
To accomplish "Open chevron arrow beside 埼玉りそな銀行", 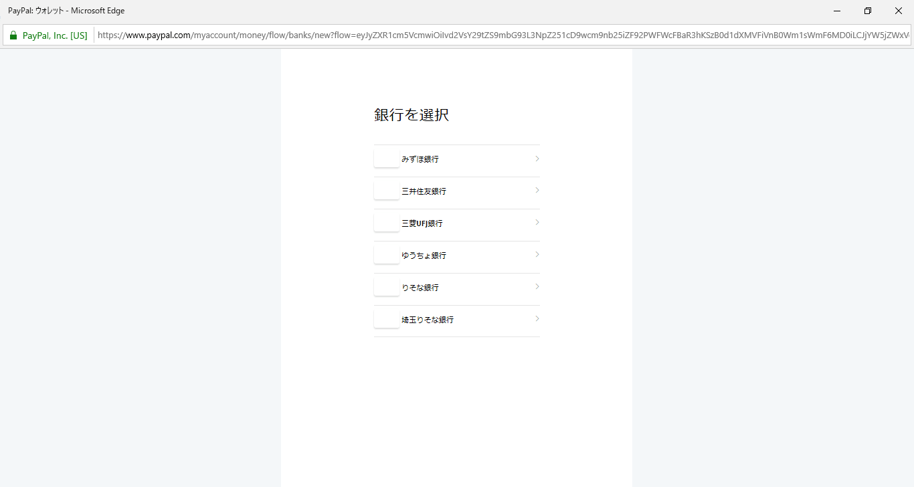I will point(537,319).
